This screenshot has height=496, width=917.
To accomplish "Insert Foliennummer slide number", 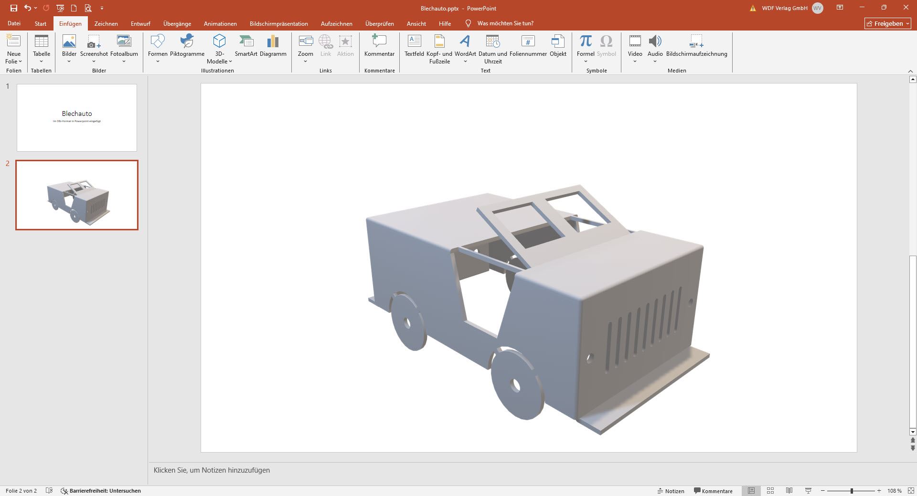I will click(x=528, y=46).
